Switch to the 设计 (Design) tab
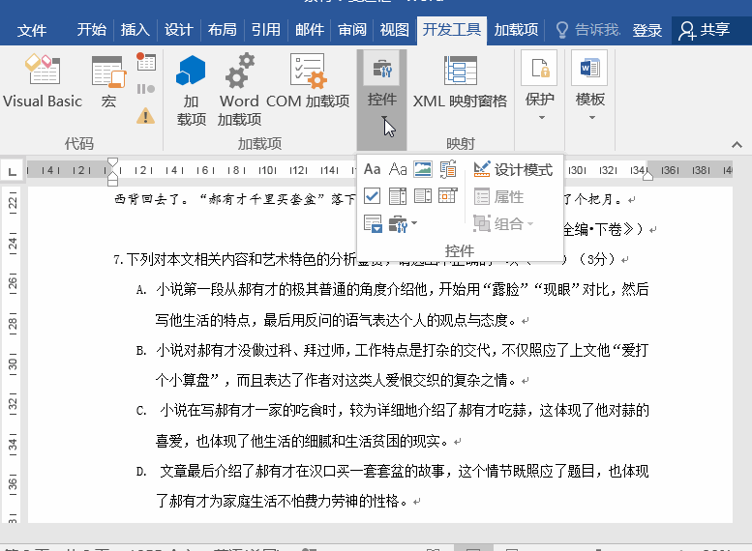 pyautogui.click(x=179, y=30)
